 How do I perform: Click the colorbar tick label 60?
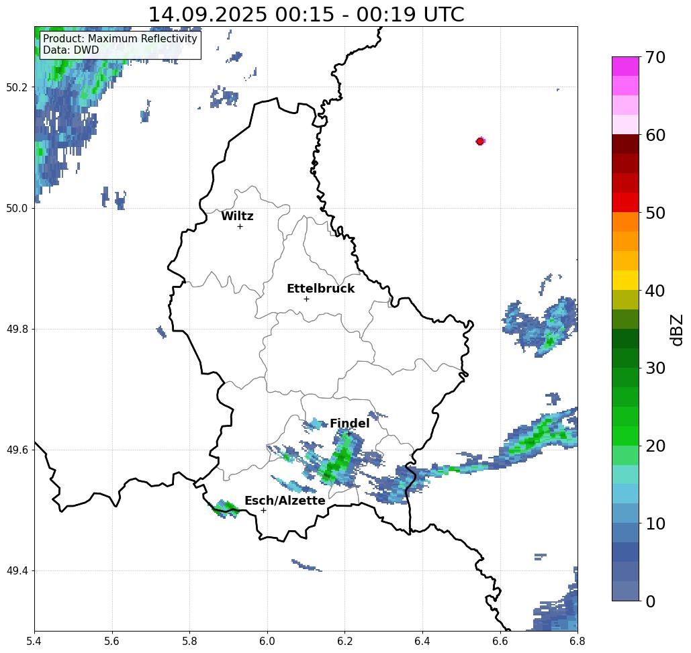click(655, 135)
